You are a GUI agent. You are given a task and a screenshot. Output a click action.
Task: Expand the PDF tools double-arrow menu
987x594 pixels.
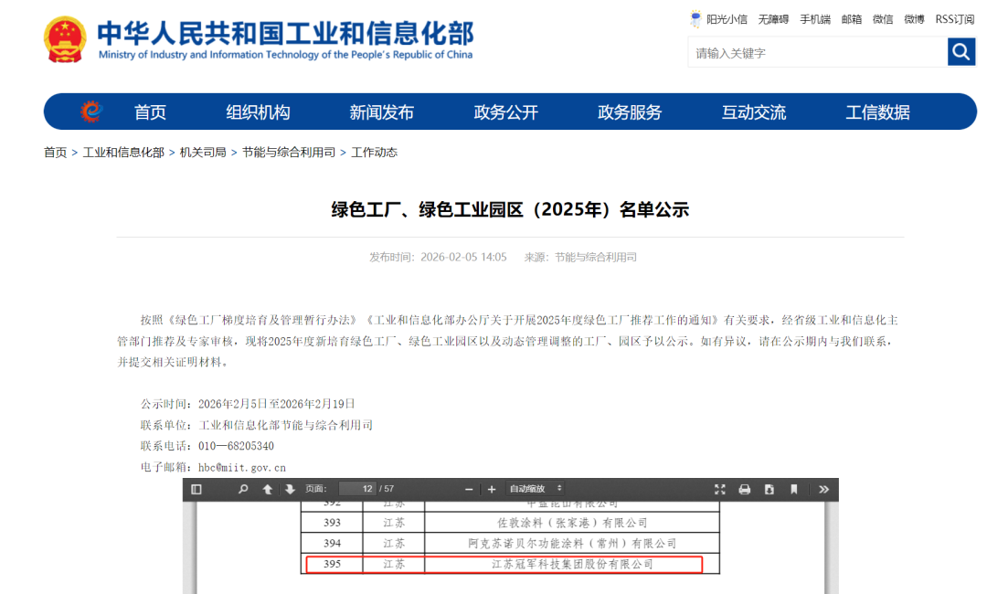(x=823, y=489)
